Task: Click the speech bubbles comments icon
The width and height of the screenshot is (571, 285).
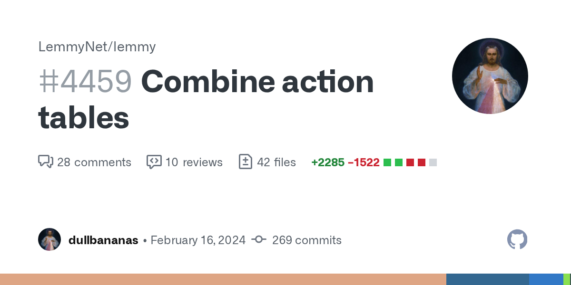Action: click(x=45, y=162)
